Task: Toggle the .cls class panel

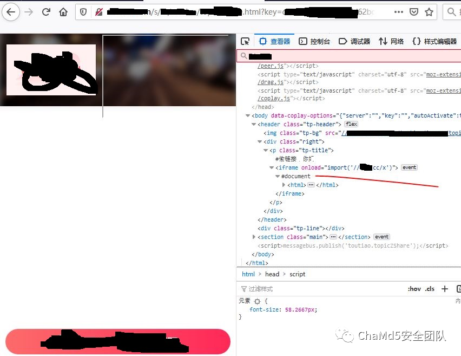Action: (430, 289)
